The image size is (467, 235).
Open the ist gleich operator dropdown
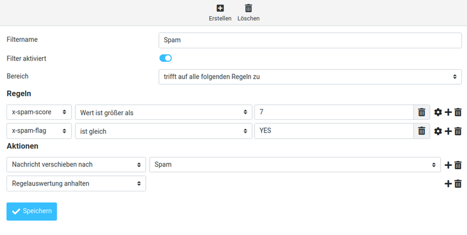click(163, 131)
